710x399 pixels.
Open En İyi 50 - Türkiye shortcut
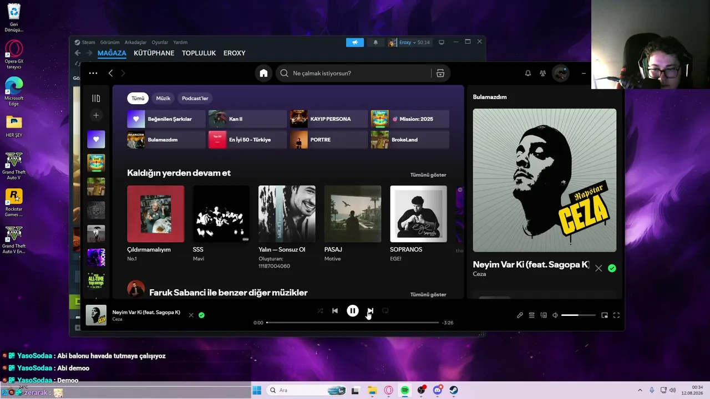(x=248, y=140)
